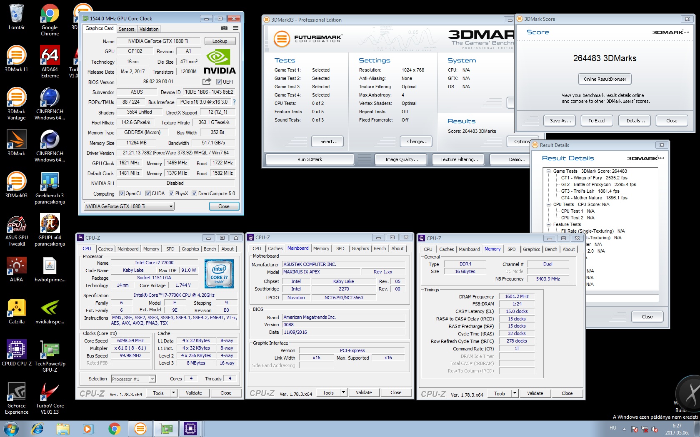Click Save As in the 3DMark Score window
The width and height of the screenshot is (700, 437).
tap(560, 121)
